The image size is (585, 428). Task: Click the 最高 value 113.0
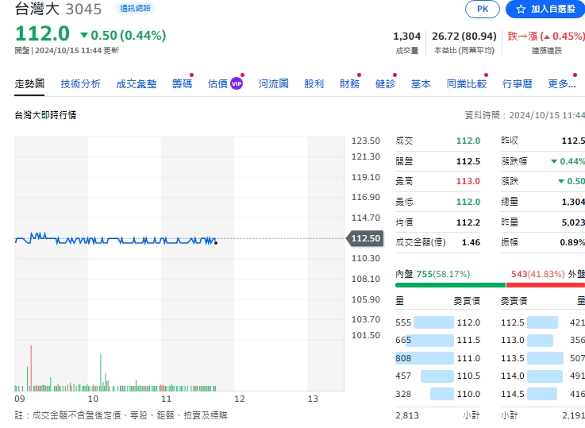468,181
